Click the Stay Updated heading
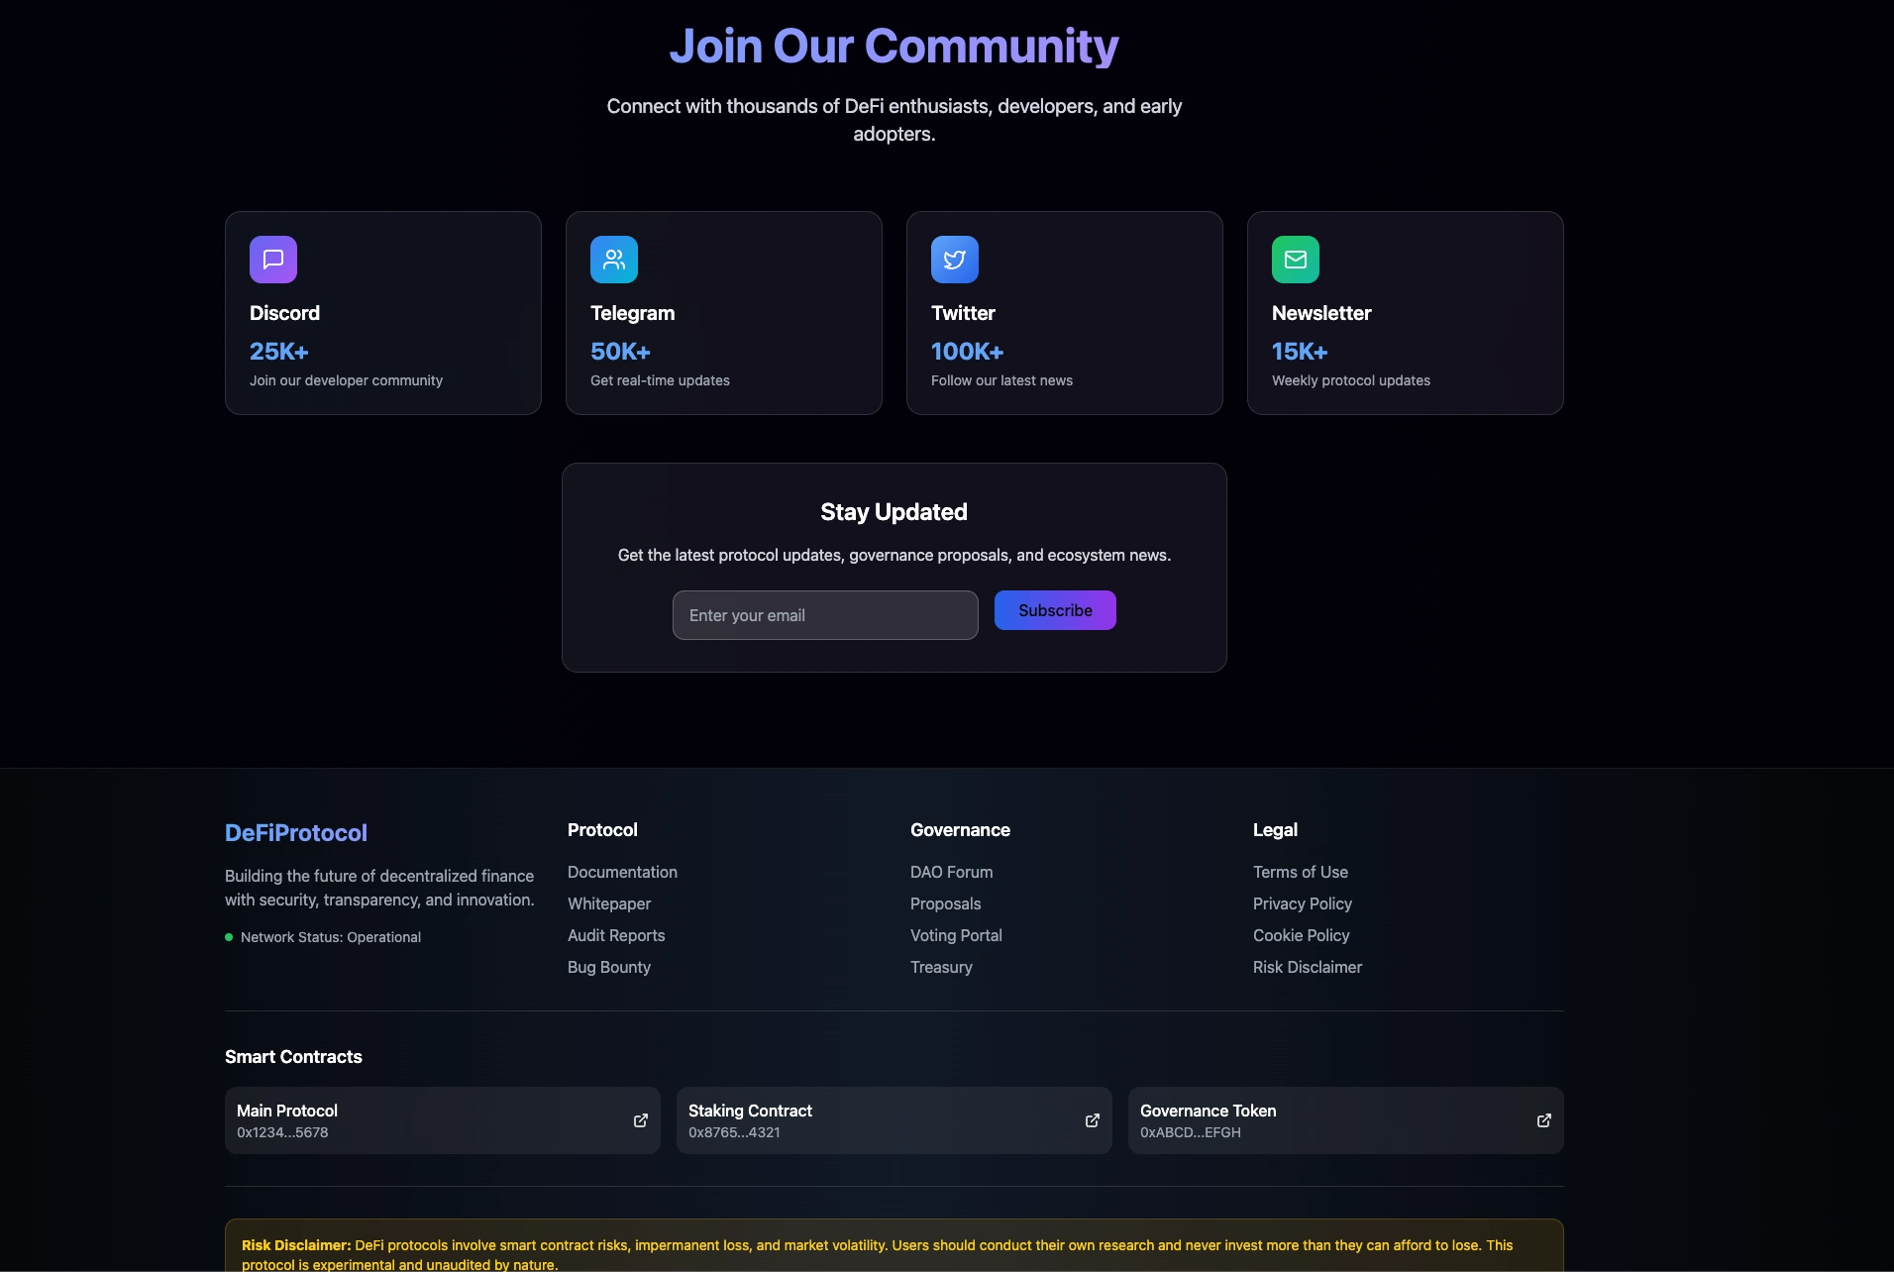 point(894,512)
